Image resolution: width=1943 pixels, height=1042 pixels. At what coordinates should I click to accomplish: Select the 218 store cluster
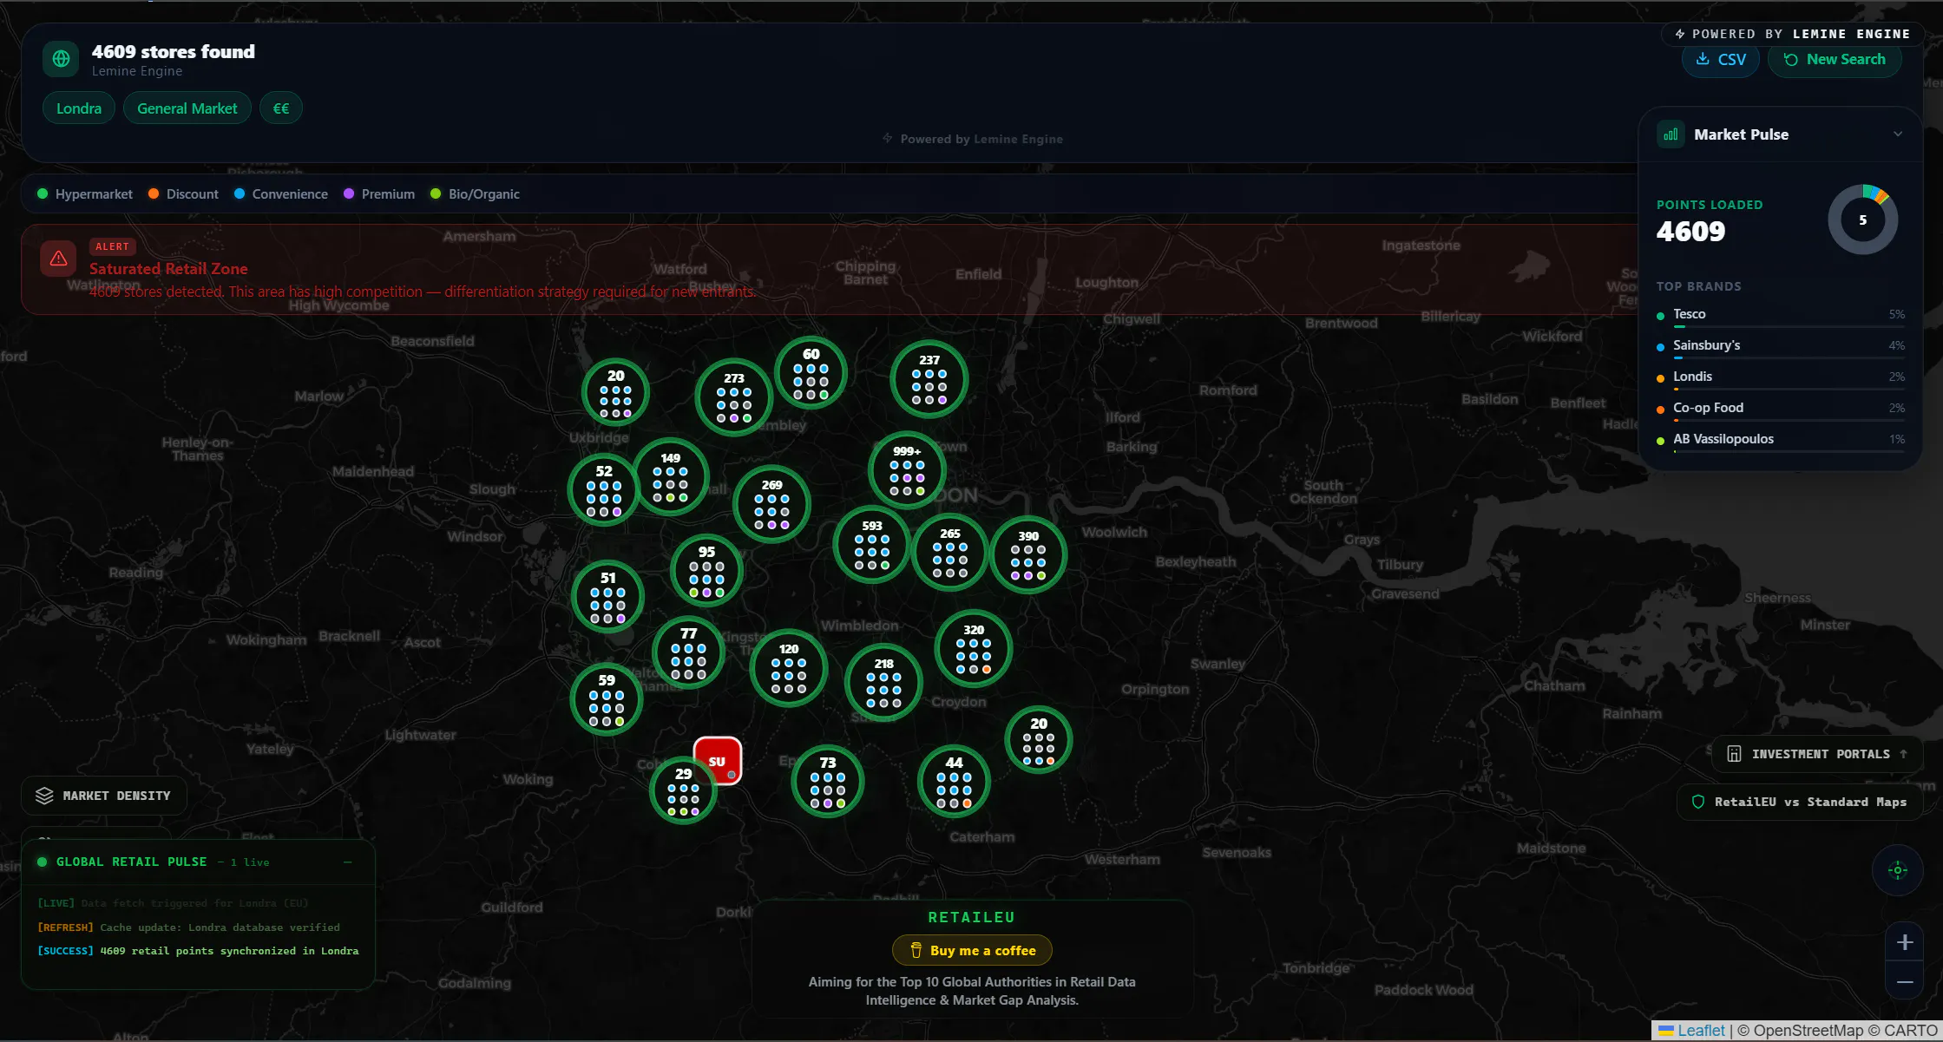coord(883,683)
